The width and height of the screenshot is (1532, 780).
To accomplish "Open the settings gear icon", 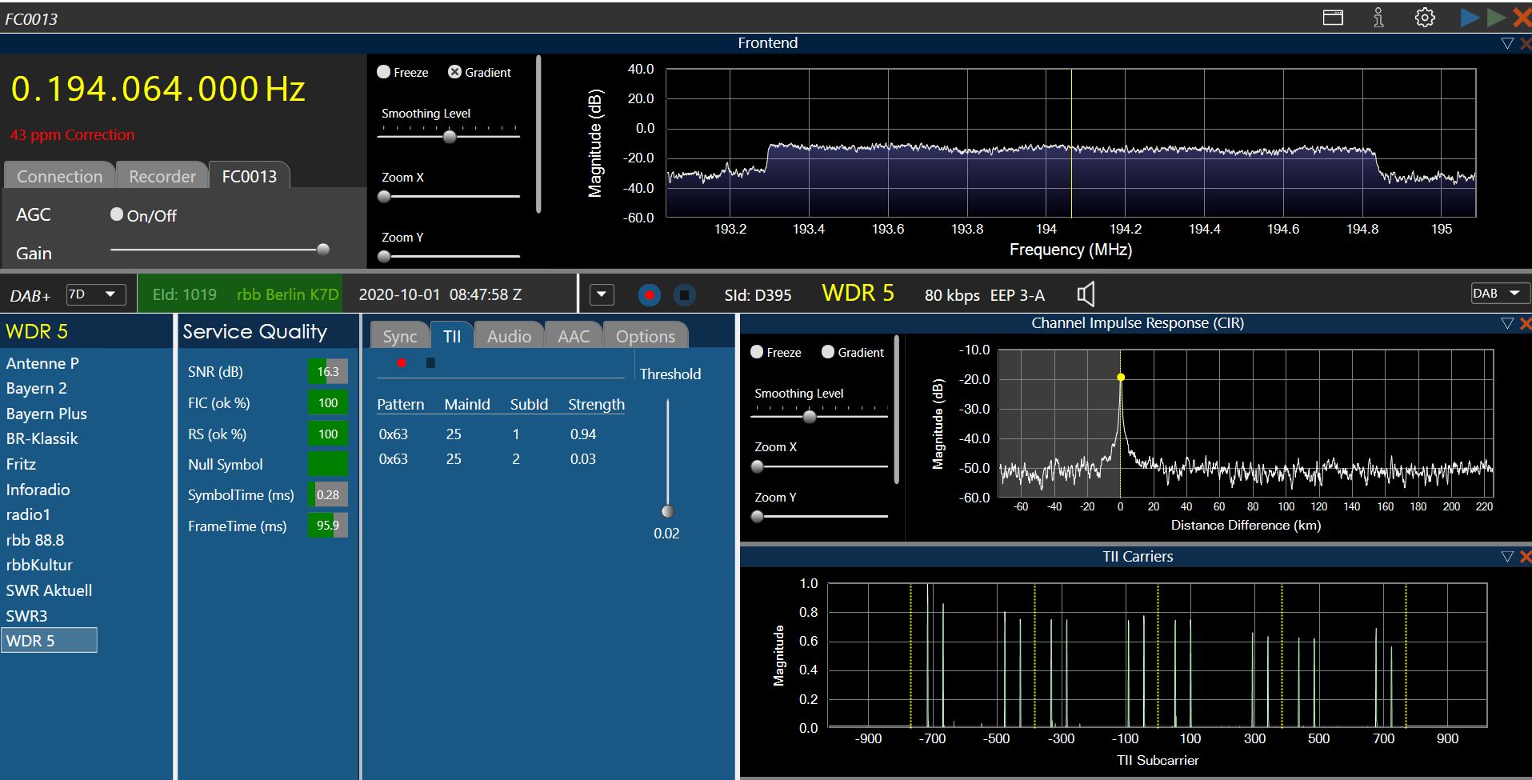I will [1425, 18].
